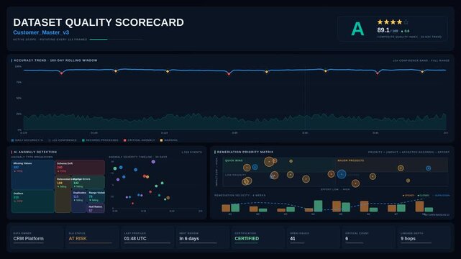Click the 9 hops lineage depth value
The height and width of the screenshot is (259, 461).
[408, 238]
